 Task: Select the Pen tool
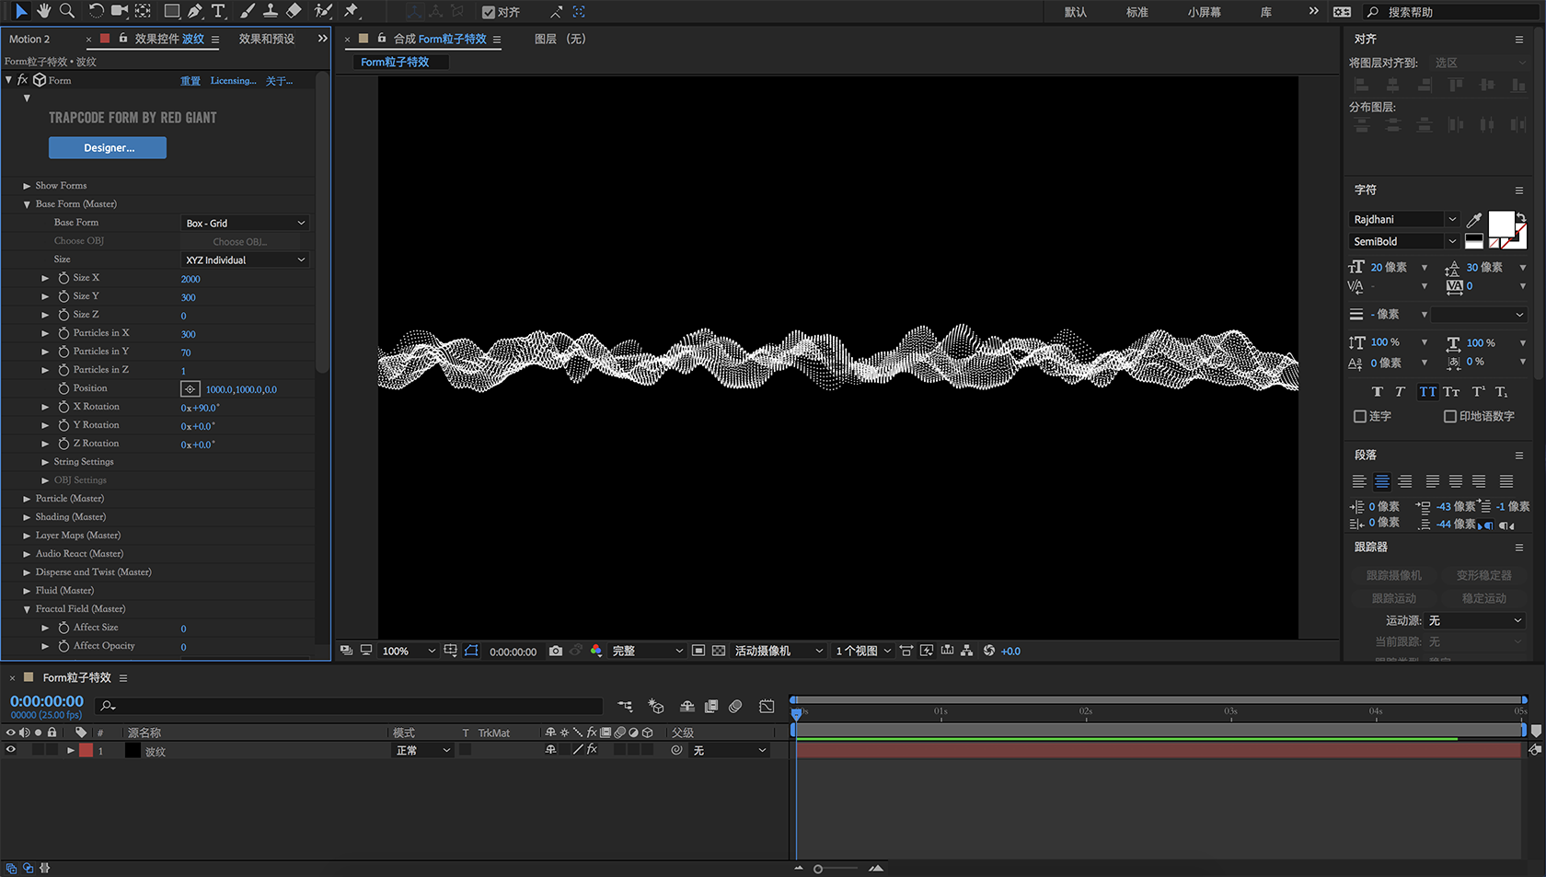coord(195,11)
